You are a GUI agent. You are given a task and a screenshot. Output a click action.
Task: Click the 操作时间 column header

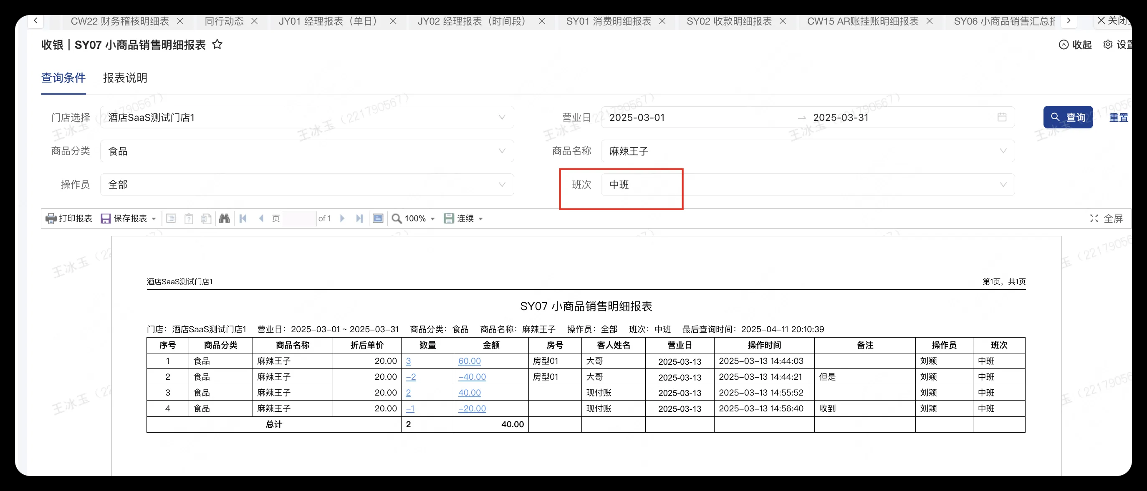pyautogui.click(x=764, y=345)
